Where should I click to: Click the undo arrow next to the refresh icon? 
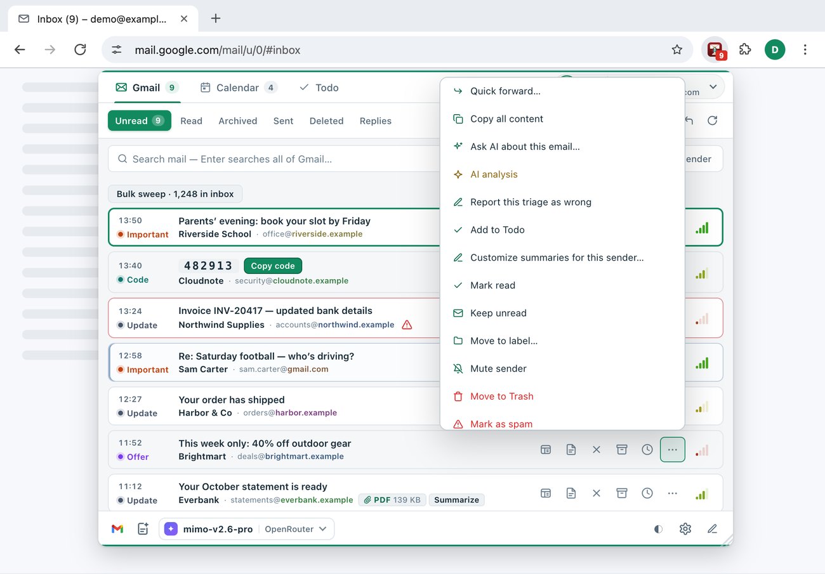click(x=689, y=121)
